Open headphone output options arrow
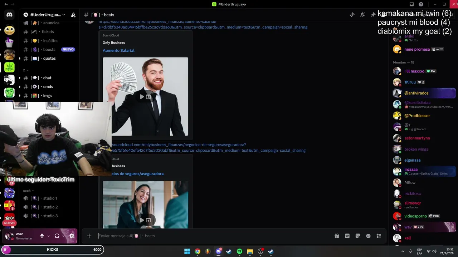This screenshot has width=458, height=257. click(x=64, y=236)
